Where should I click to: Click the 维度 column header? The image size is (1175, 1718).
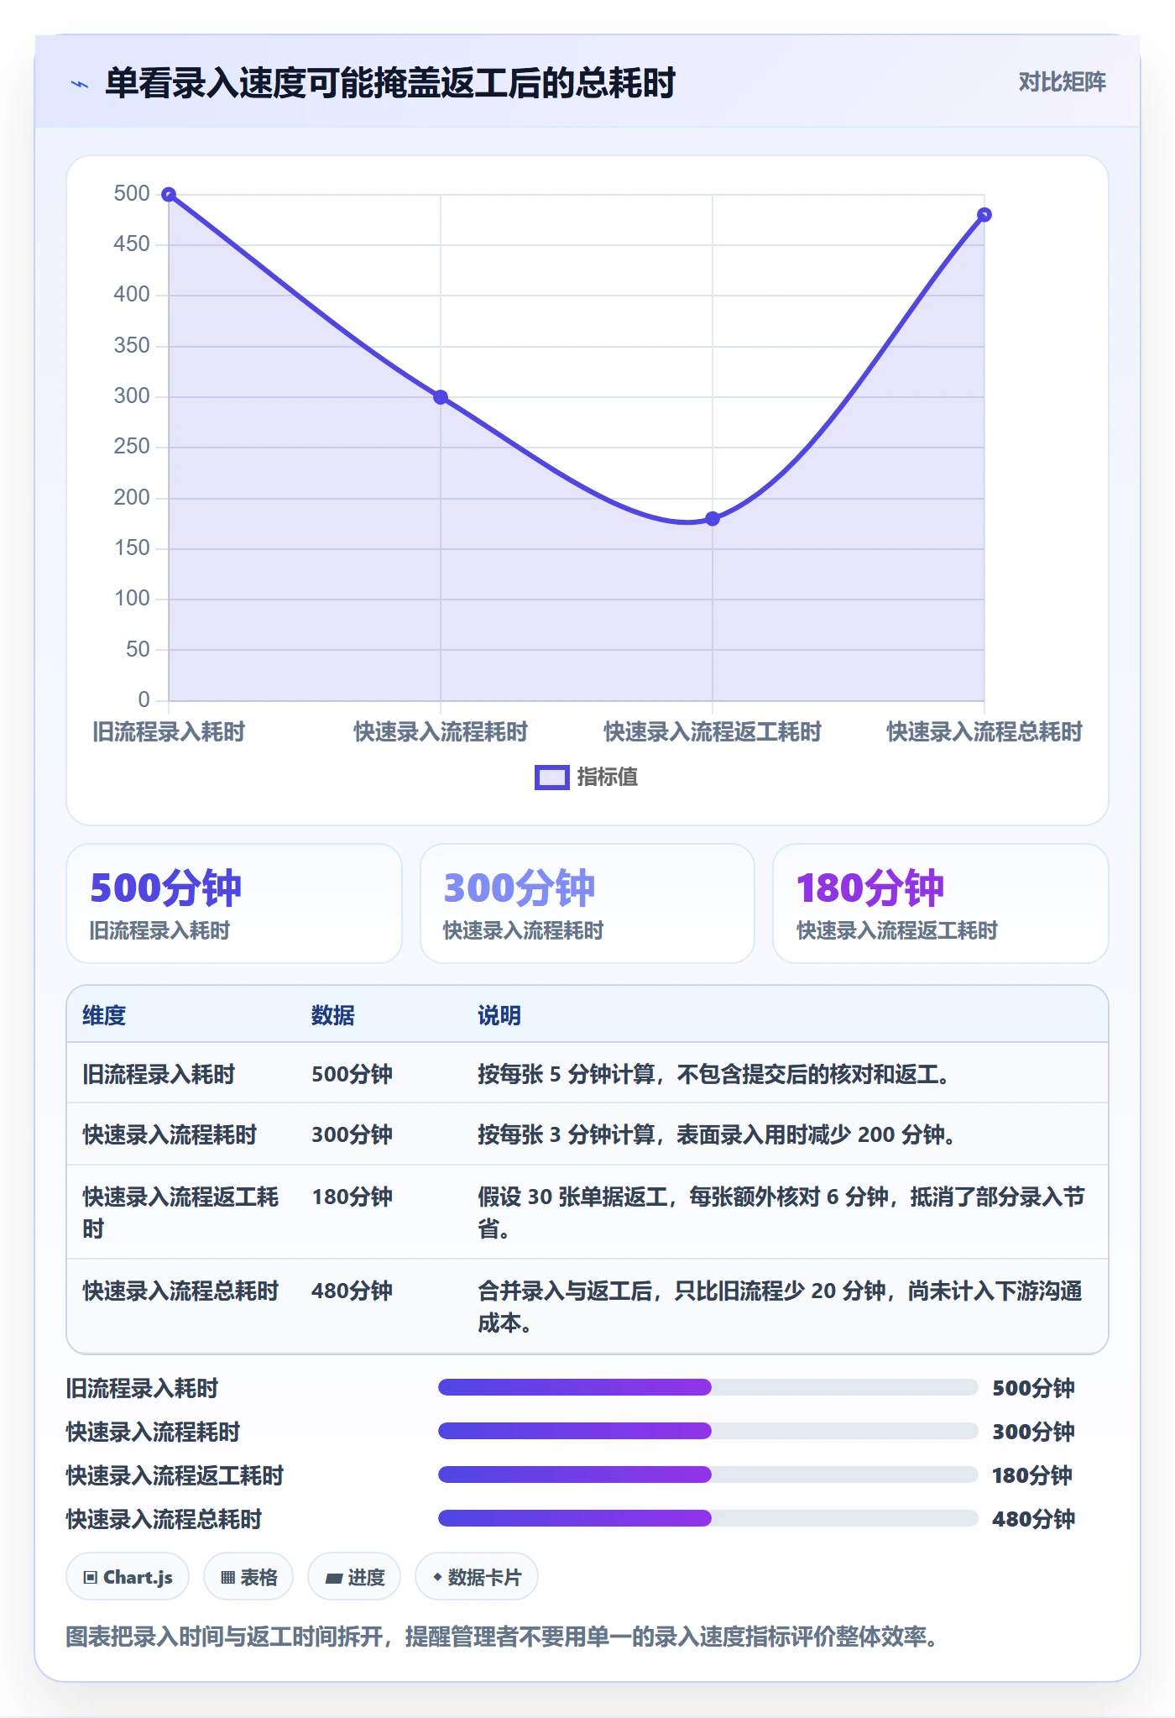tap(104, 1015)
